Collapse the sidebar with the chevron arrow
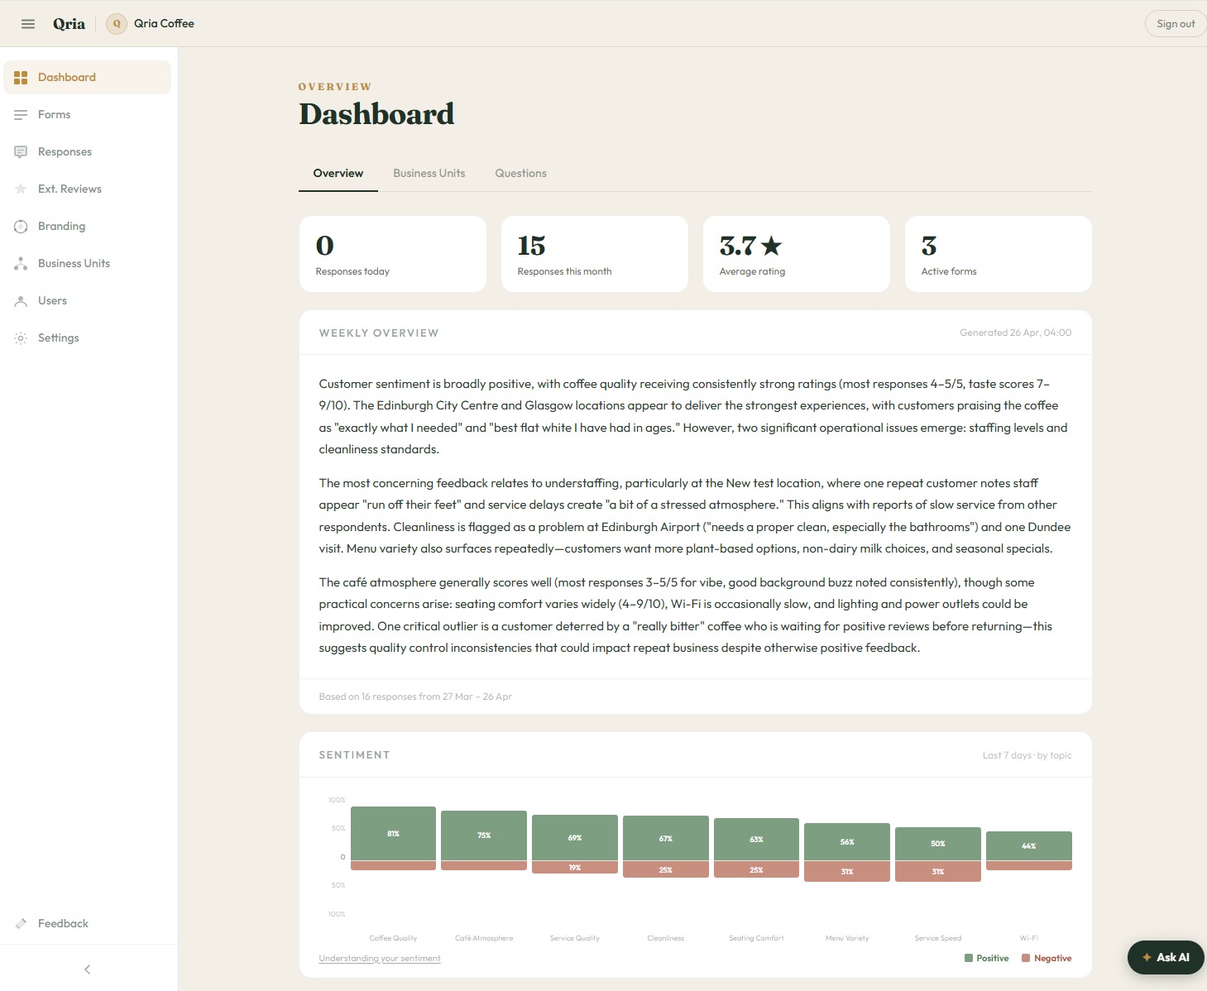 (88, 969)
